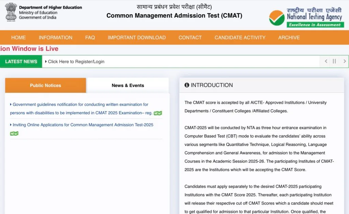This screenshot has width=349, height=214.
Task: Pause the latest news ticker
Action: [334, 61]
